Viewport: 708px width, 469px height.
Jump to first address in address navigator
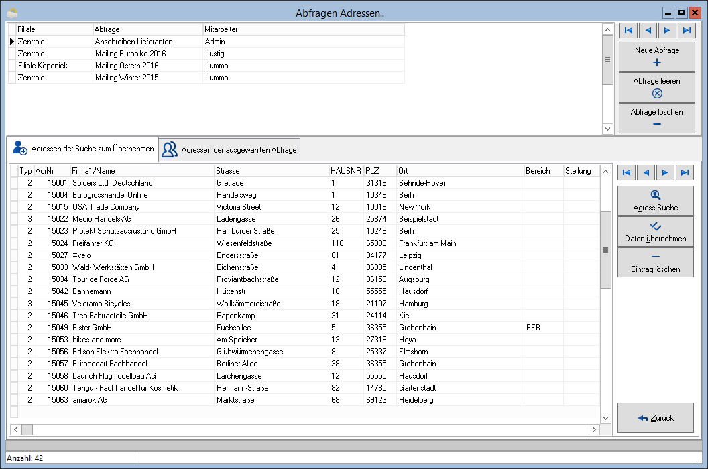click(x=626, y=172)
